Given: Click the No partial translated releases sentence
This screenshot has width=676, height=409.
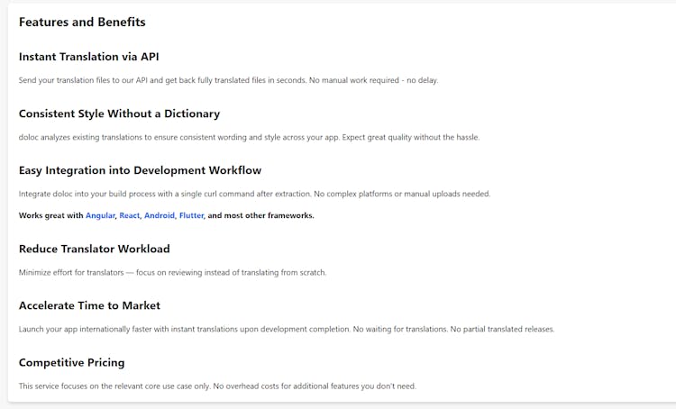Looking at the screenshot, I should [x=502, y=329].
